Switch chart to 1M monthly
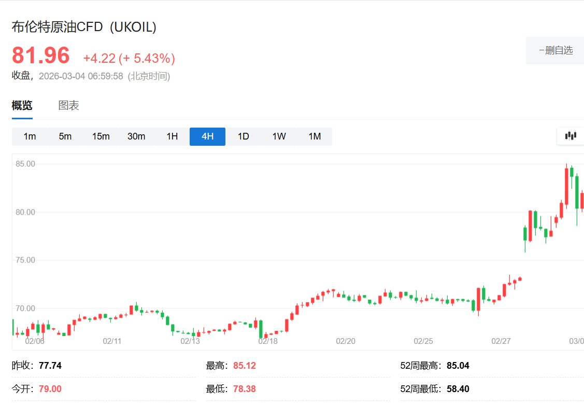 point(315,136)
